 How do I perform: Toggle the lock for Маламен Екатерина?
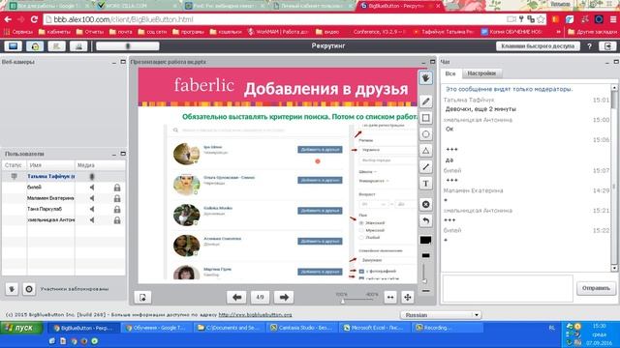pyautogui.click(x=117, y=198)
